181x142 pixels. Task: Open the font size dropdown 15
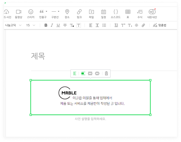[31, 25]
